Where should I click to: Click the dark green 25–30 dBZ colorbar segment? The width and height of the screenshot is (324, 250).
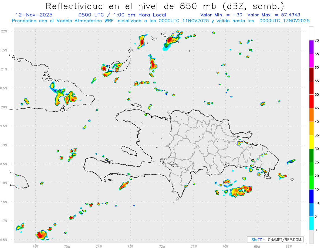click(x=311, y=156)
